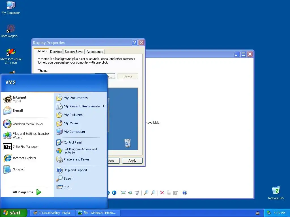This screenshot has width=290, height=217.
Task: Click the DataWagon desktop shortcut
Action: (x=11, y=31)
